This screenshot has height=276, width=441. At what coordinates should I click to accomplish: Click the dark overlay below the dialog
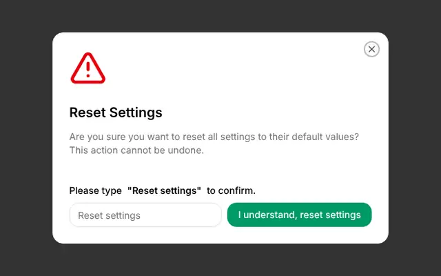pyautogui.click(x=220, y=259)
